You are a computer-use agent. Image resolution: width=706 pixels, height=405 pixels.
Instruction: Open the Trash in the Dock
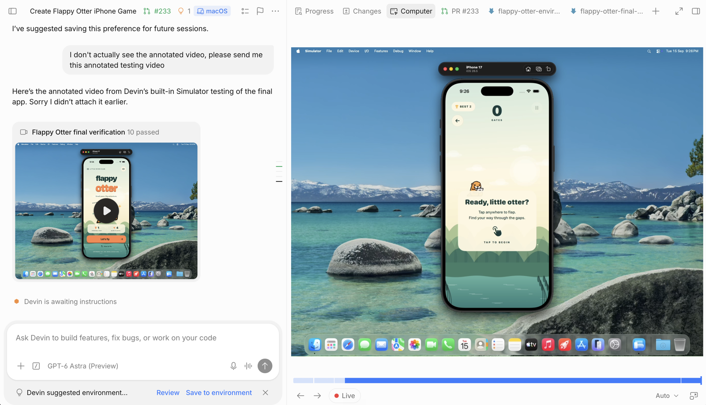pyautogui.click(x=680, y=345)
